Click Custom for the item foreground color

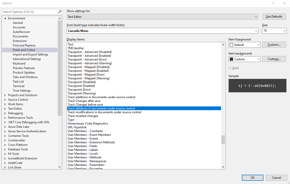[x=274, y=44]
